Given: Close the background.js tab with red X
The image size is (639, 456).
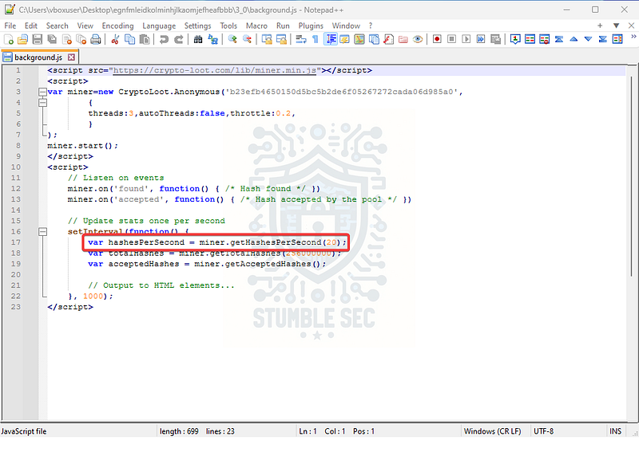Looking at the screenshot, I should pyautogui.click(x=71, y=57).
